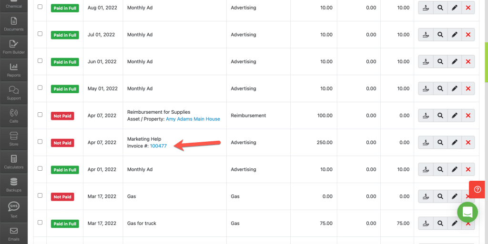The image size is (488, 244).
Task: Select the Aug 01, 2022 row checkbox
Action: (x=40, y=7)
